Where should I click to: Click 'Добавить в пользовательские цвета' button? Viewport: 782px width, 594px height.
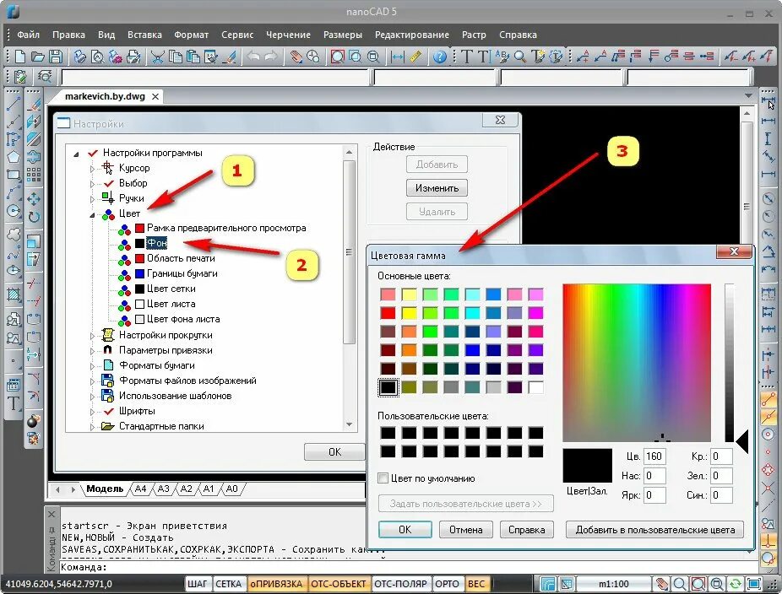pyautogui.click(x=654, y=529)
